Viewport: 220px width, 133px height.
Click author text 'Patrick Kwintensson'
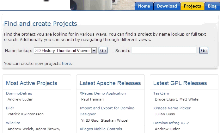pyautogui.click(x=26, y=114)
